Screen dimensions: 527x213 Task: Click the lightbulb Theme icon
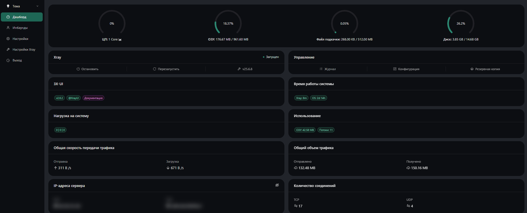pos(8,6)
